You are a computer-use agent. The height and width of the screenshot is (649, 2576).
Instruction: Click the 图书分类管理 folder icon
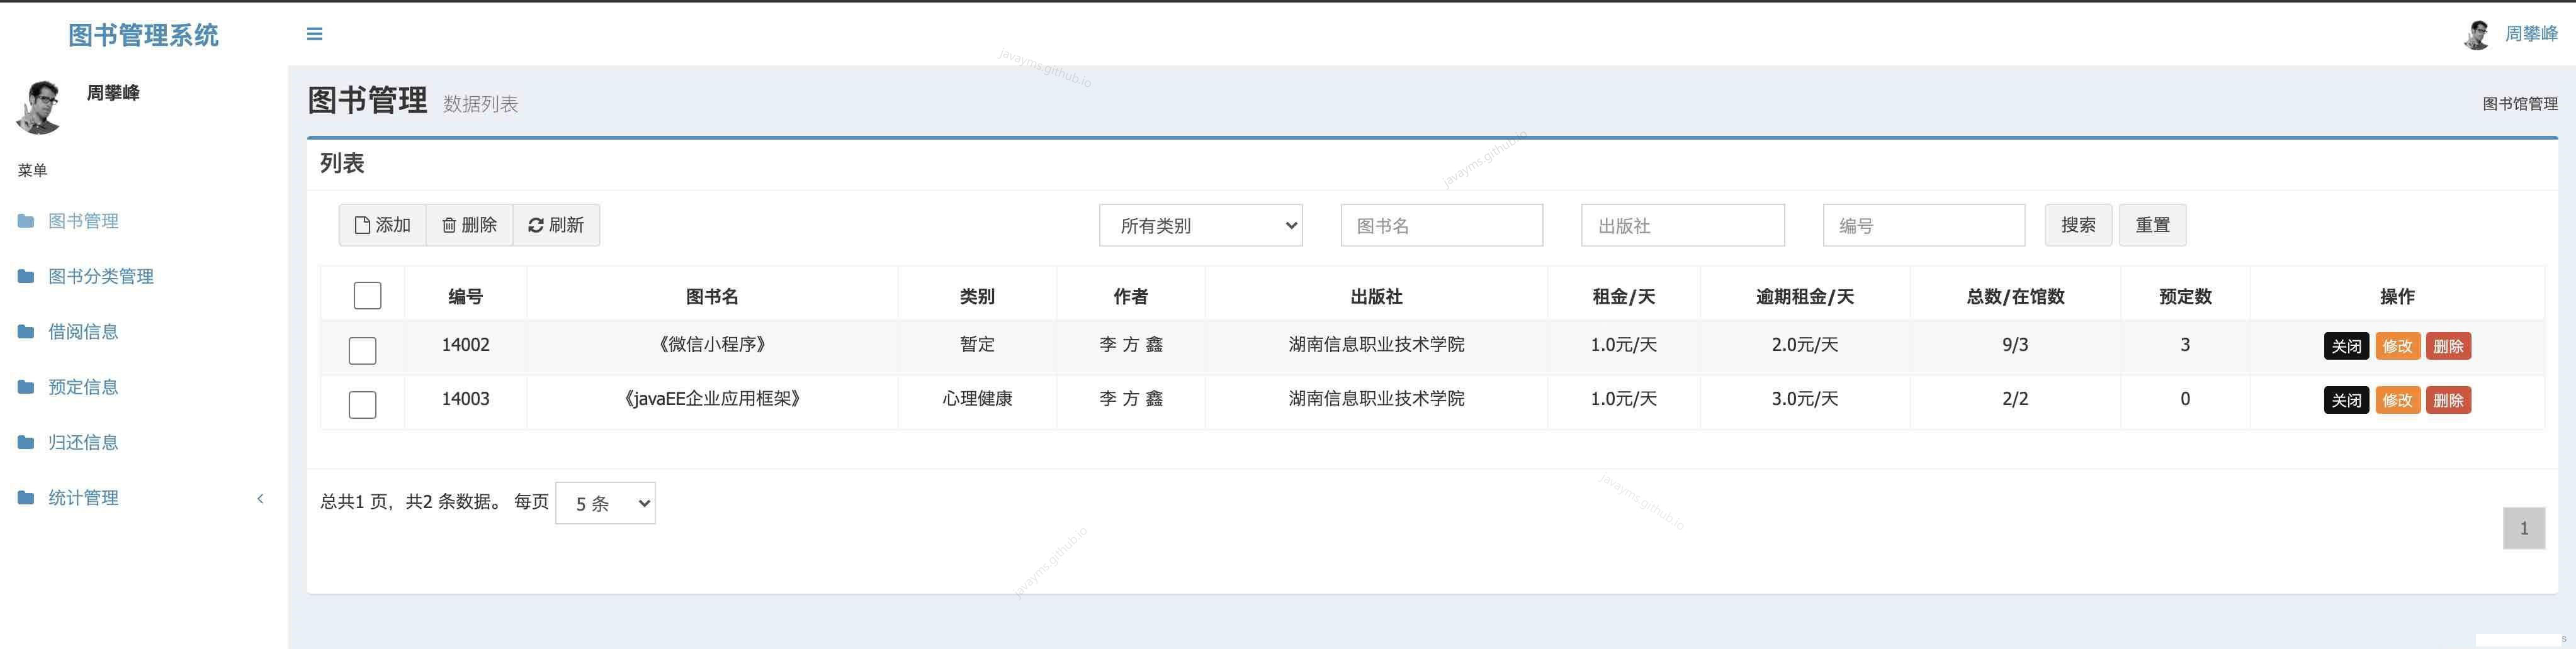point(25,275)
